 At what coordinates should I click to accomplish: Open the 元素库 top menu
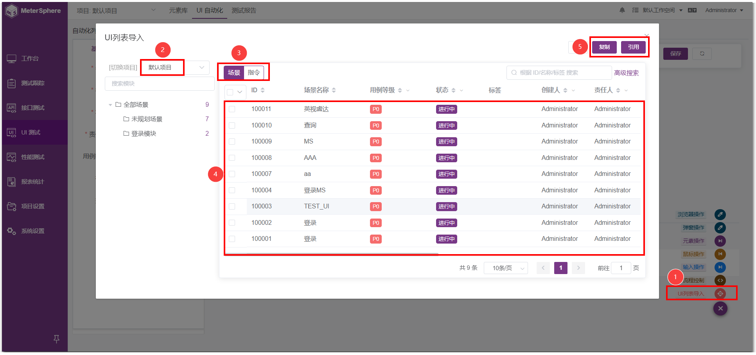[x=178, y=11]
